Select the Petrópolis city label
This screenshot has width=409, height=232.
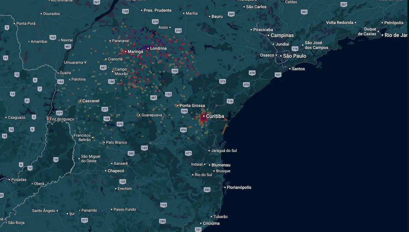[x=394, y=23]
